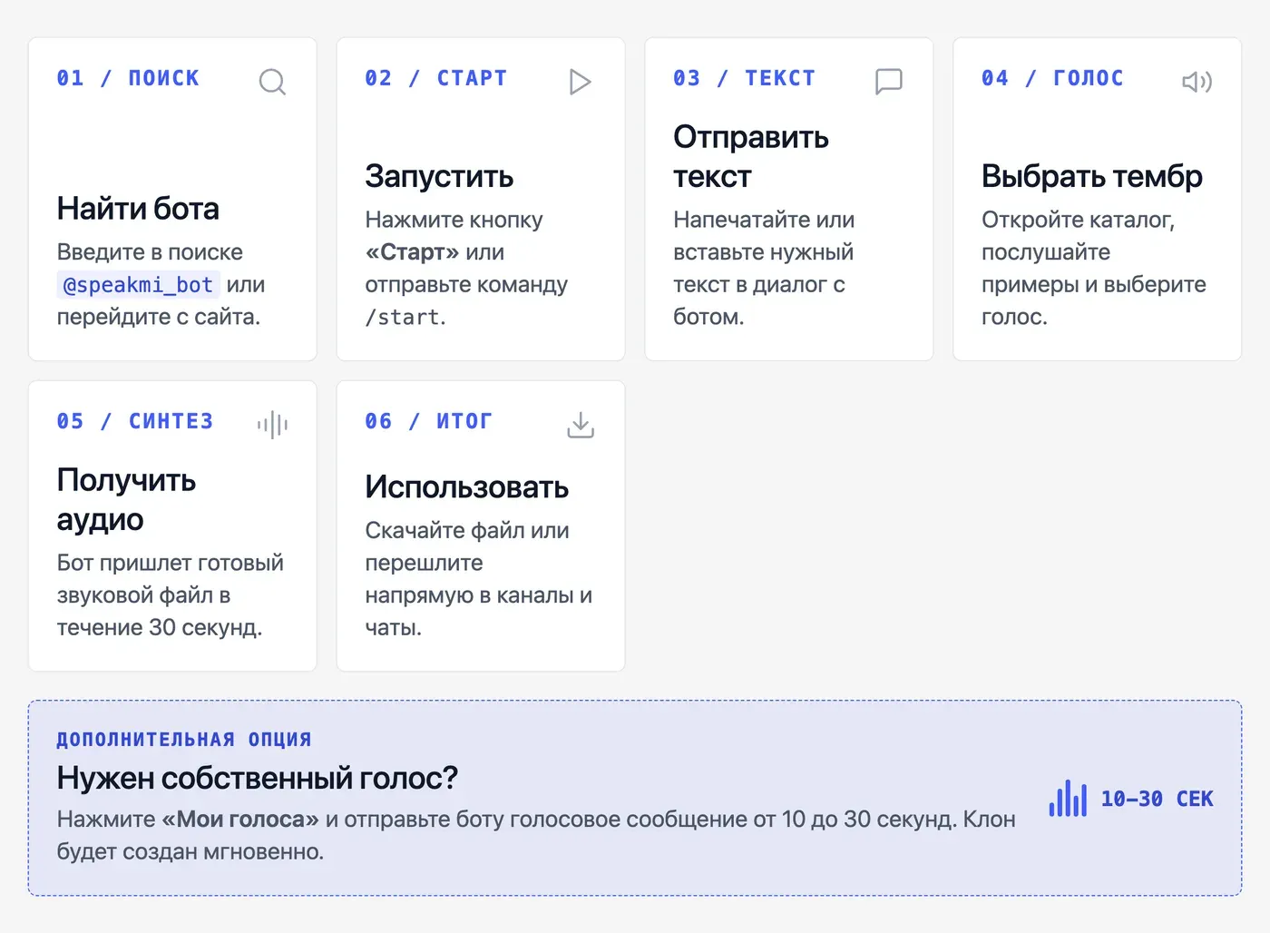Click the label «02 / СТАРТ»
The image size is (1270, 933).
(436, 78)
